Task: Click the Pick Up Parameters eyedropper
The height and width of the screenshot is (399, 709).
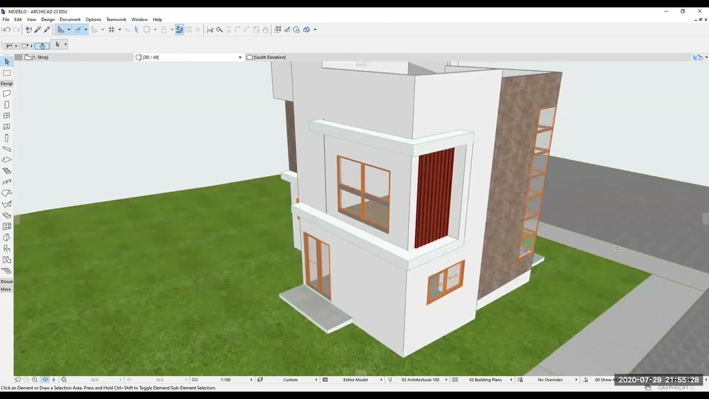Action: 38,29
